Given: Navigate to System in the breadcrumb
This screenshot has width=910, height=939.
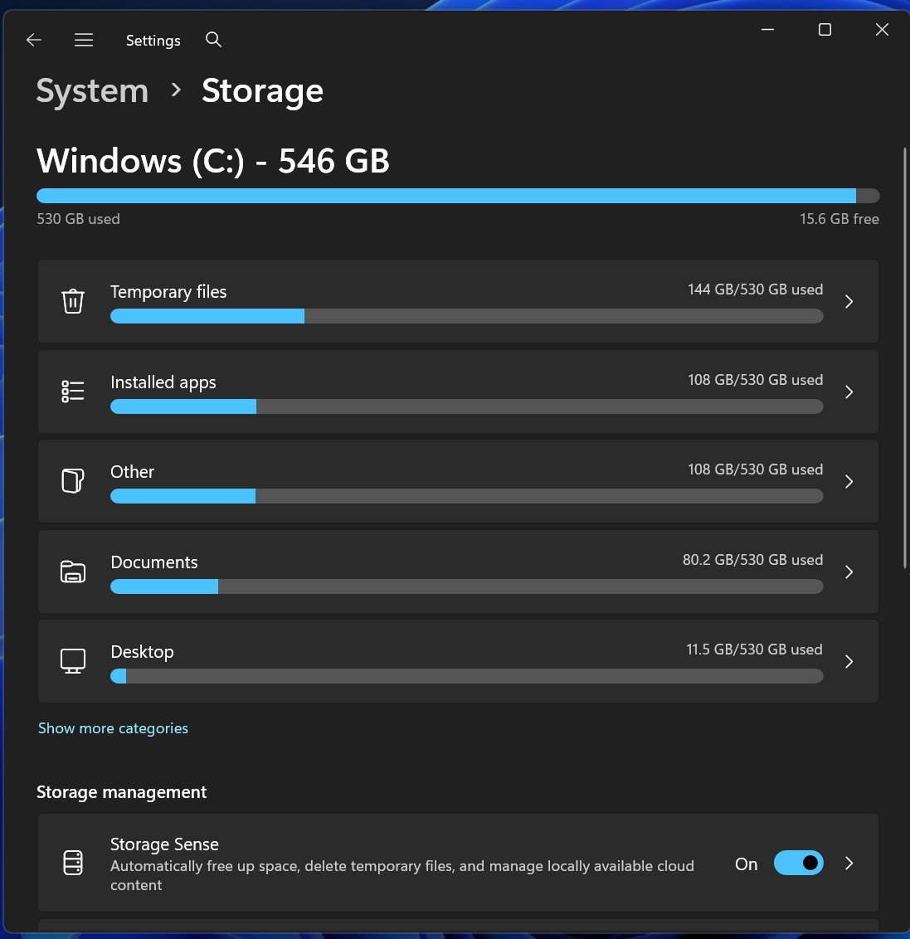Looking at the screenshot, I should click(91, 90).
